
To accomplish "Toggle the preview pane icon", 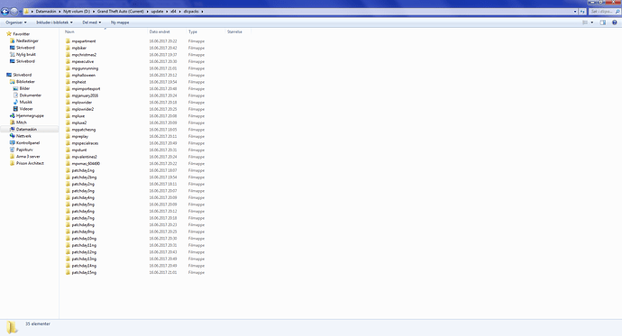I will click(x=603, y=23).
